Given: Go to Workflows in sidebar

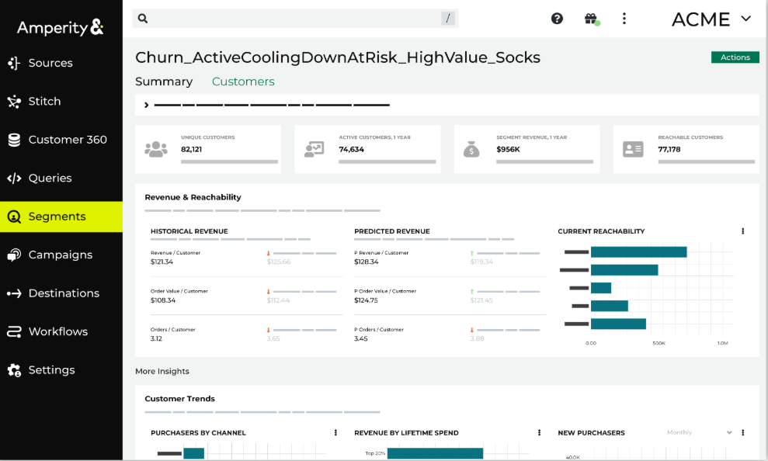Looking at the screenshot, I should point(57,332).
